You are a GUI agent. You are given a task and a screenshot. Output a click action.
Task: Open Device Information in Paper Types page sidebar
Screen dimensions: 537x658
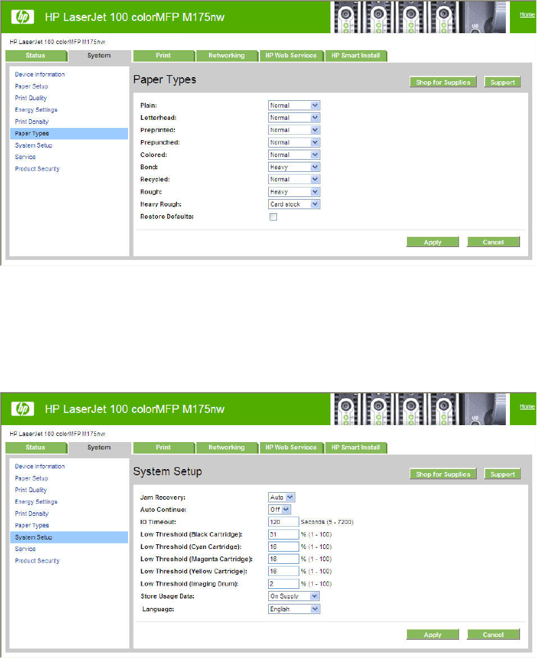coord(40,74)
